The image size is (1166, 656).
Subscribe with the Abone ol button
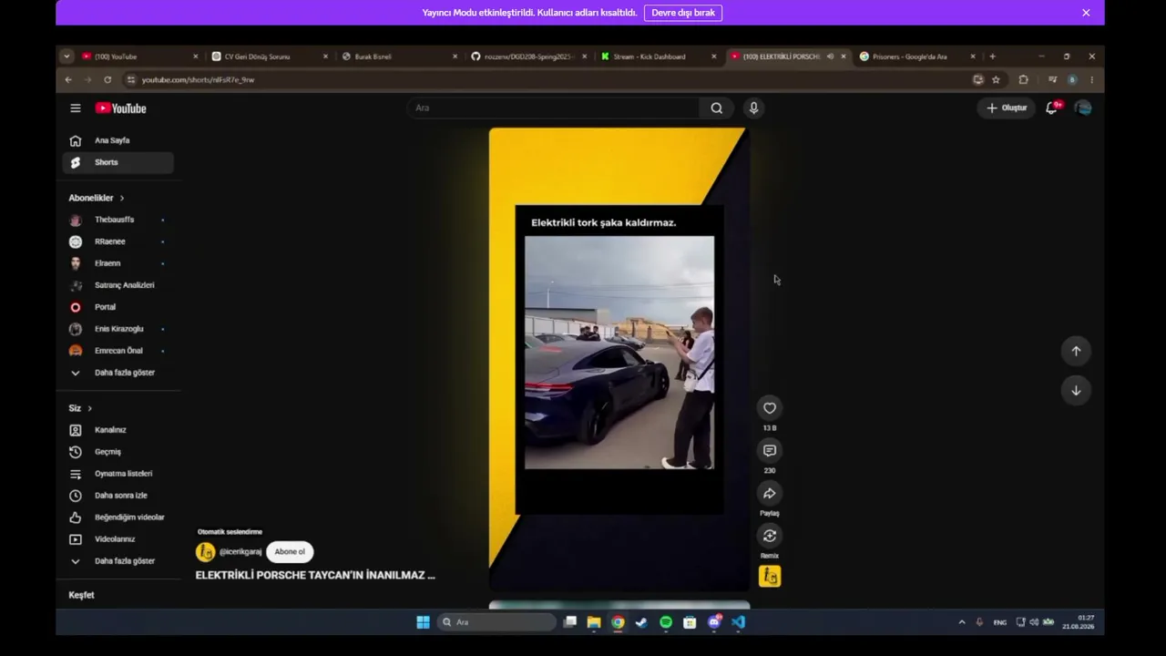[290, 551]
